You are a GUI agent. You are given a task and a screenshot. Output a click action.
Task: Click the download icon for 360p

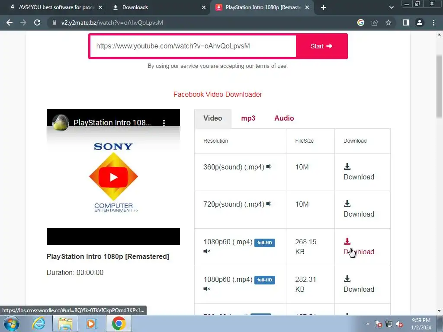pyautogui.click(x=347, y=166)
